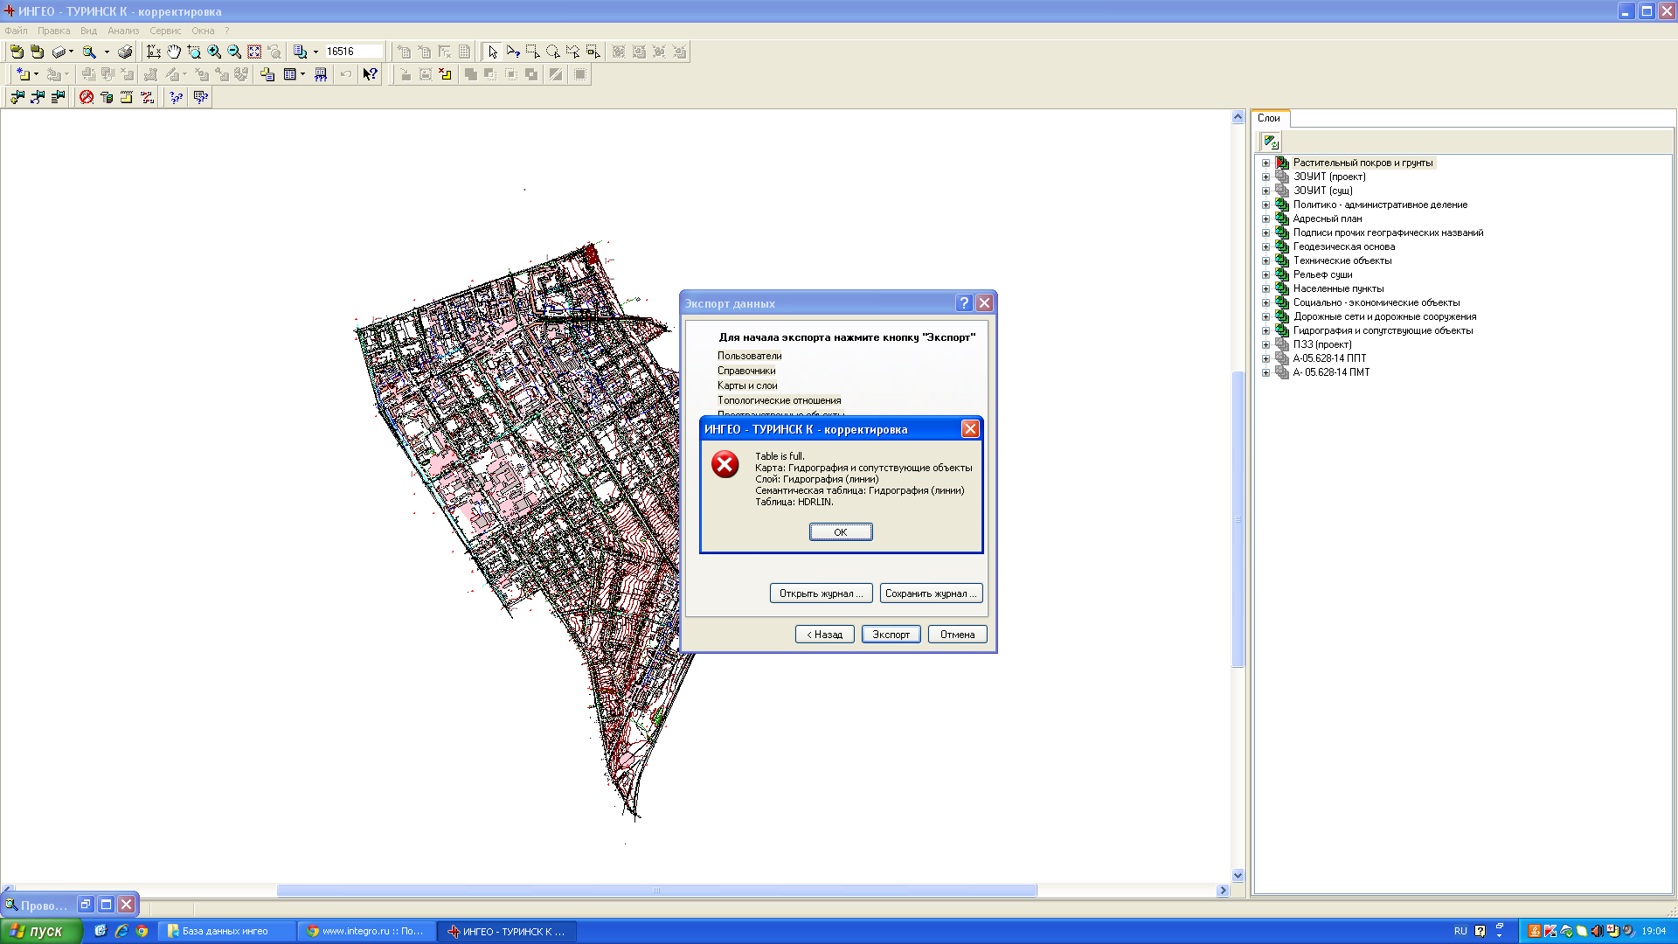
Task: Click the database cylinder icon
Action: pos(107,97)
